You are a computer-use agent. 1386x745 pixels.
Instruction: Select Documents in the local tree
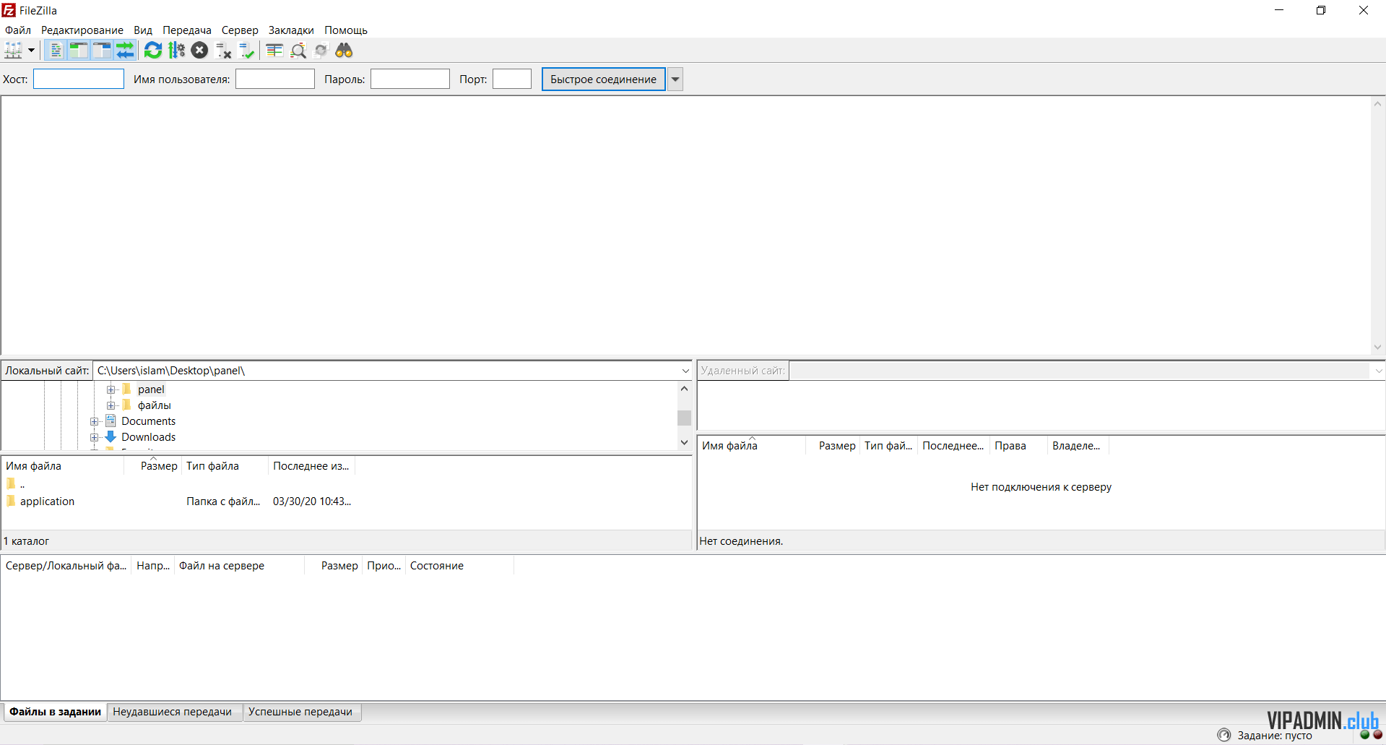[x=148, y=421]
